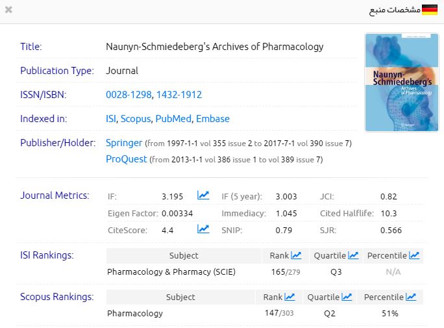
Task: Open the Springer publisher link
Action: (x=124, y=142)
